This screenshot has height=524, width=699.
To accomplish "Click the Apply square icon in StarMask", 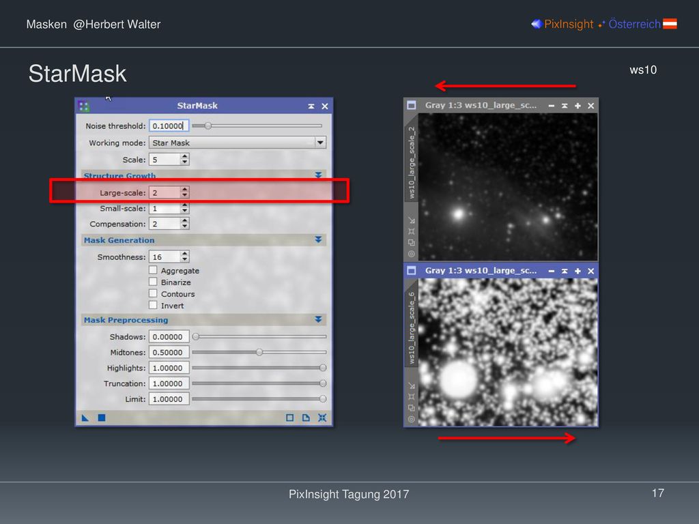I will [102, 418].
